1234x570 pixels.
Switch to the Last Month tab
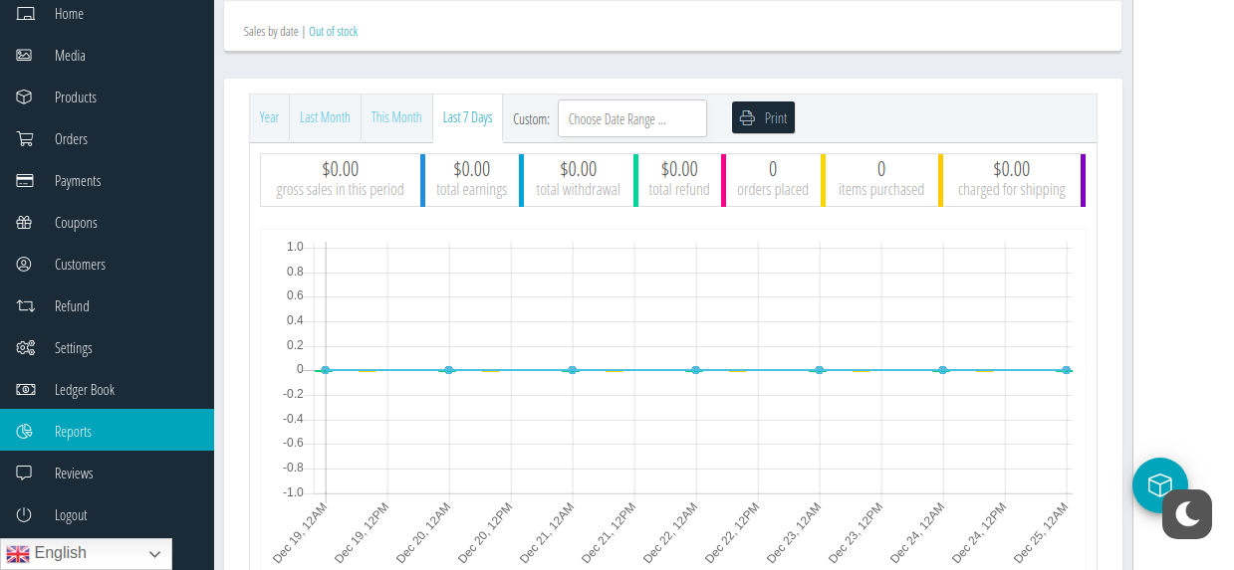(325, 117)
